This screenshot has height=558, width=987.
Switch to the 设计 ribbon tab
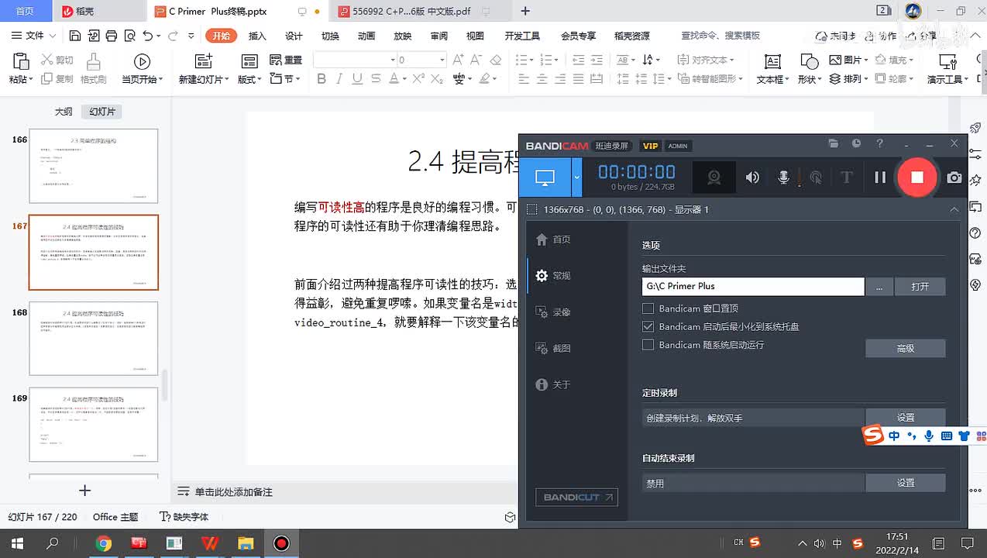[x=294, y=36]
